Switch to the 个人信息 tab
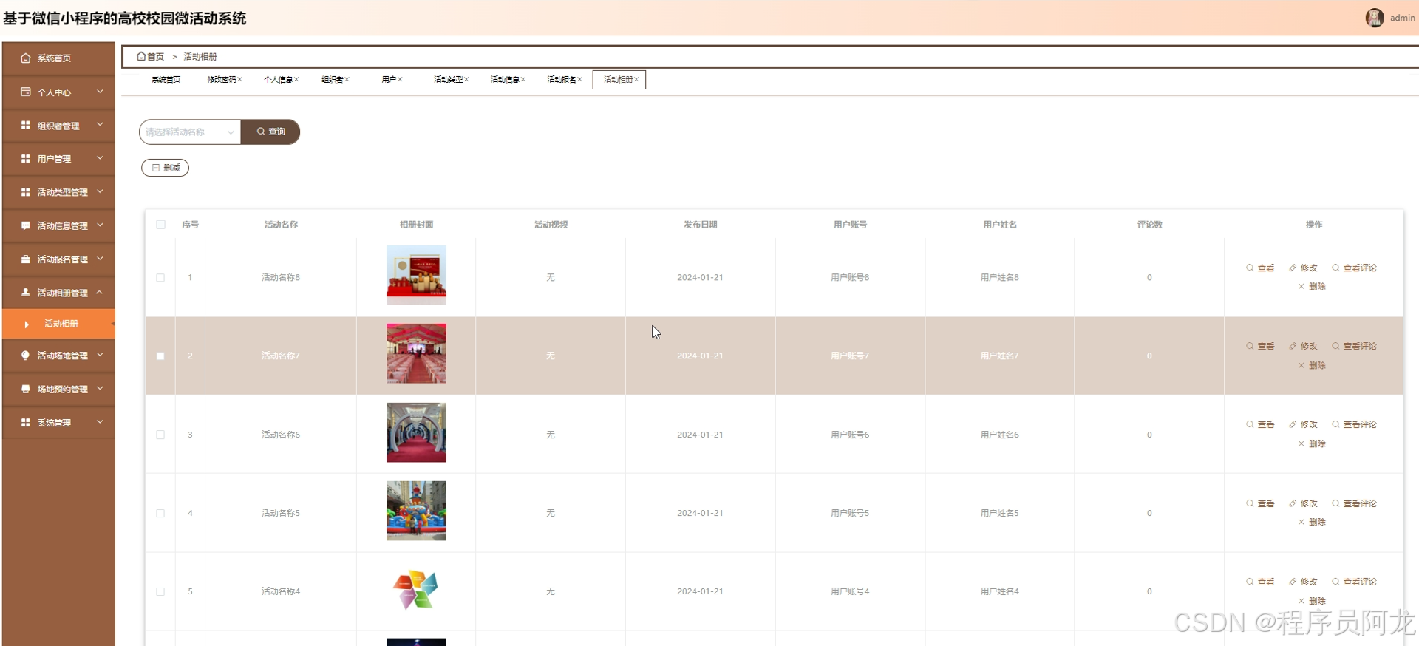Viewport: 1419px width, 646px height. (278, 79)
